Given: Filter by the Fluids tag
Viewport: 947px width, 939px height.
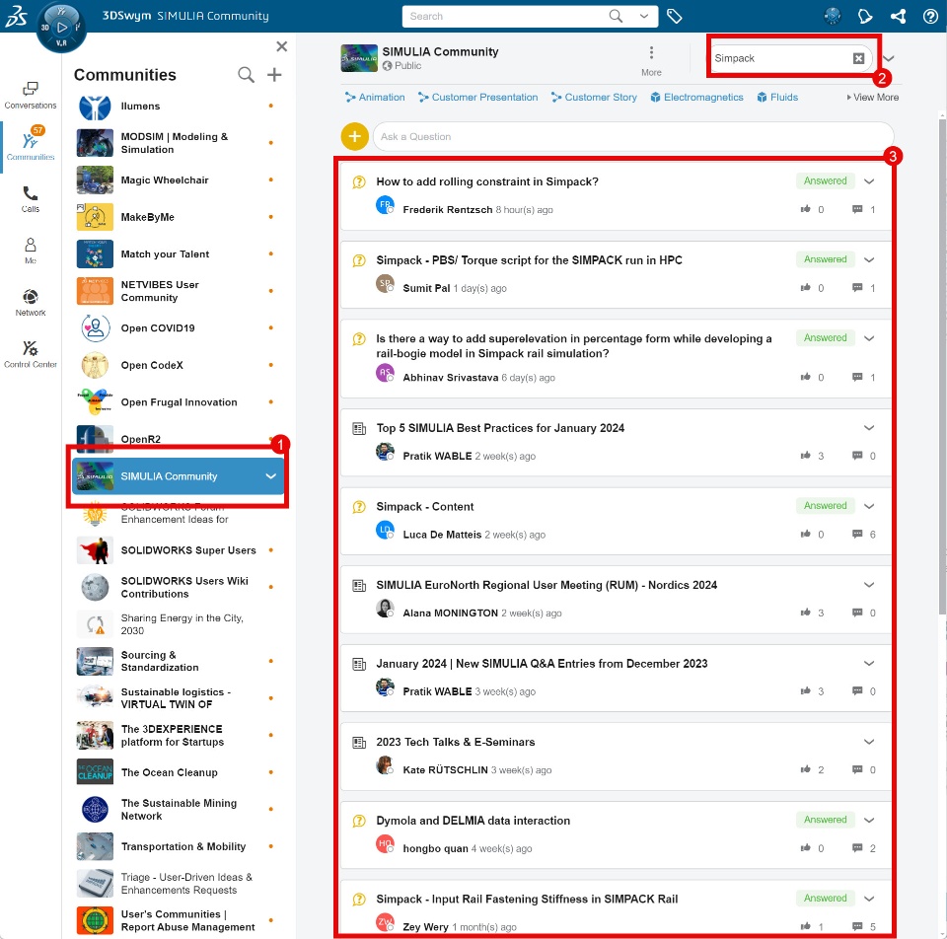Looking at the screenshot, I should pyautogui.click(x=777, y=98).
